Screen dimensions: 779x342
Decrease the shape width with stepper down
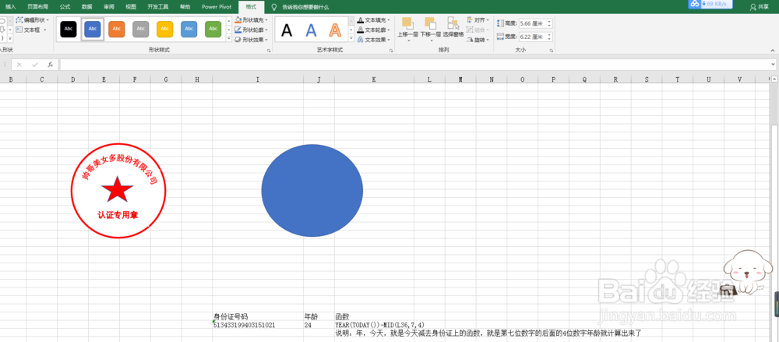[549, 38]
